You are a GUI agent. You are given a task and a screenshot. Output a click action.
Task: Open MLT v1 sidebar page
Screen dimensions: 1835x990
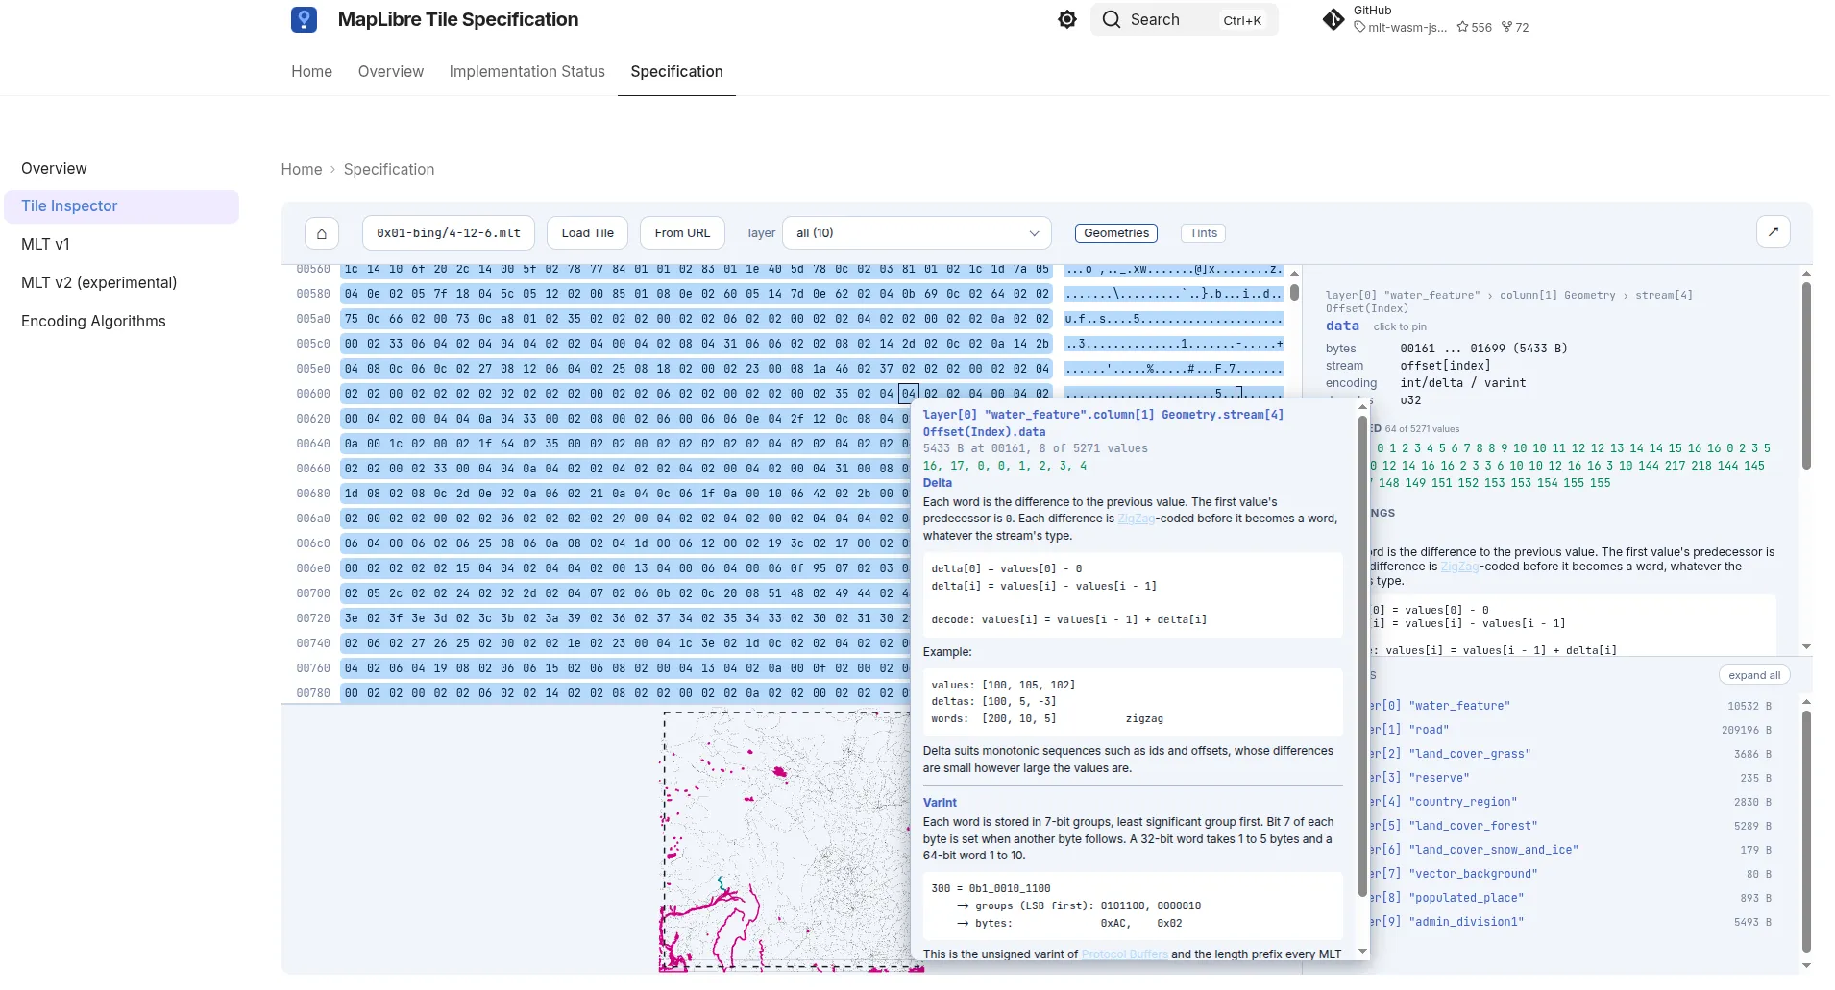pyautogui.click(x=45, y=245)
